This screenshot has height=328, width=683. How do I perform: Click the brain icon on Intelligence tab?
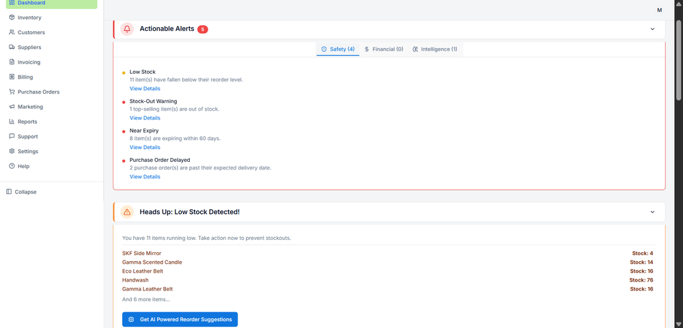click(x=415, y=49)
